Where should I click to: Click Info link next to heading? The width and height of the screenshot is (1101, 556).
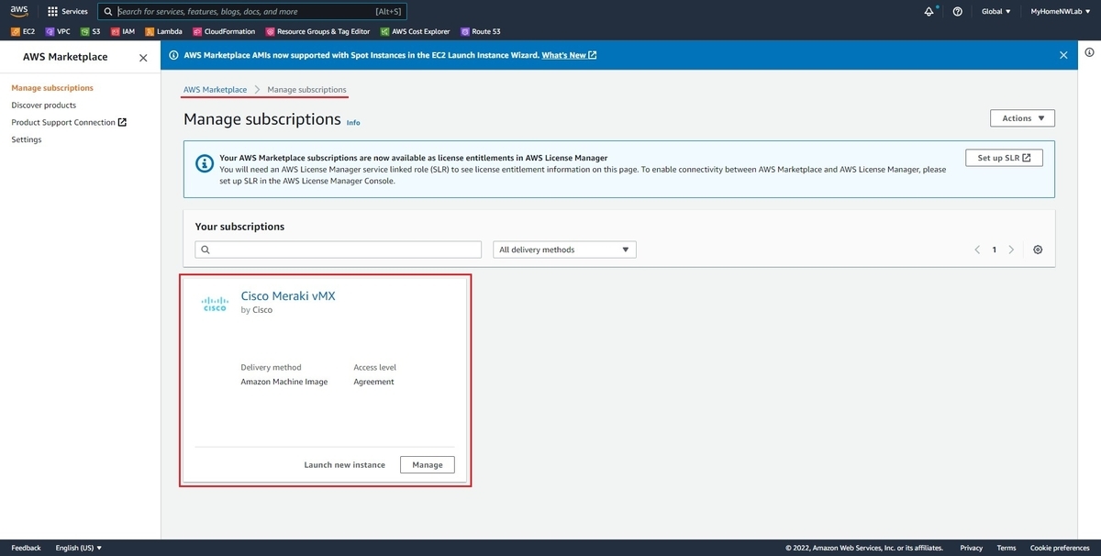(x=353, y=122)
